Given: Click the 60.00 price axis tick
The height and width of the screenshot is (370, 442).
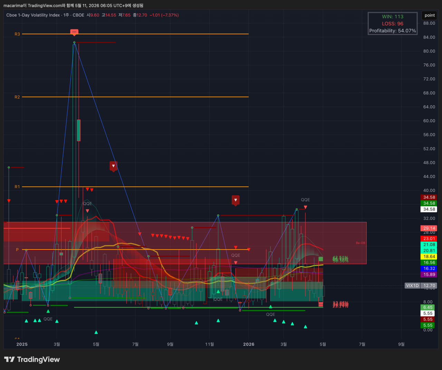Looking at the screenshot, I should (x=429, y=121).
